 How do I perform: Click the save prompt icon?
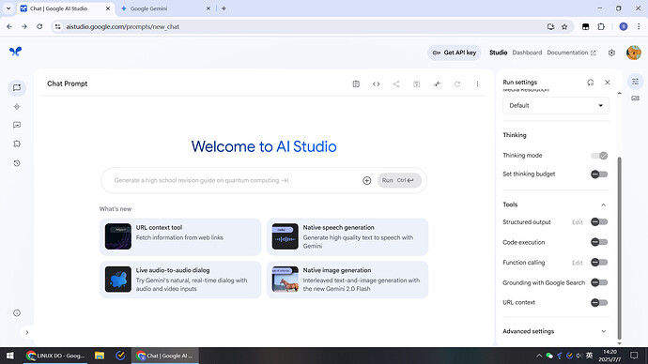point(417,83)
